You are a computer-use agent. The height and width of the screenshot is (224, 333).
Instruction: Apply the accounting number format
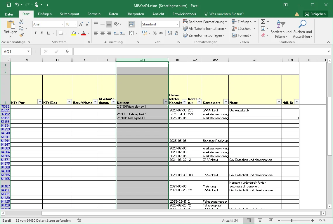[145, 33]
